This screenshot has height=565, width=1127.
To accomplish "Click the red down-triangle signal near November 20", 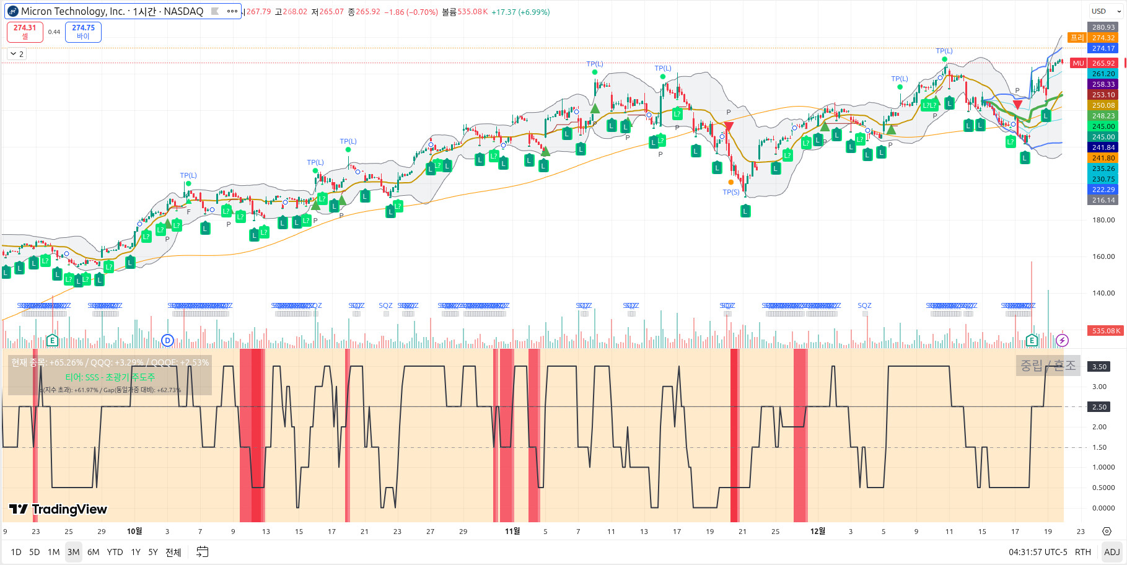I will tap(729, 126).
